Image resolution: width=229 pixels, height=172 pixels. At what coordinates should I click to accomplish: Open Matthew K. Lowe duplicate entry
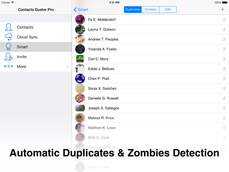click(150, 128)
